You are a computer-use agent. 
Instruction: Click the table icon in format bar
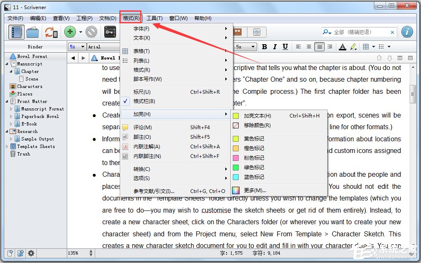(366, 47)
